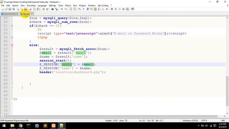Collapse the fold marker at line 54

[12, 37]
